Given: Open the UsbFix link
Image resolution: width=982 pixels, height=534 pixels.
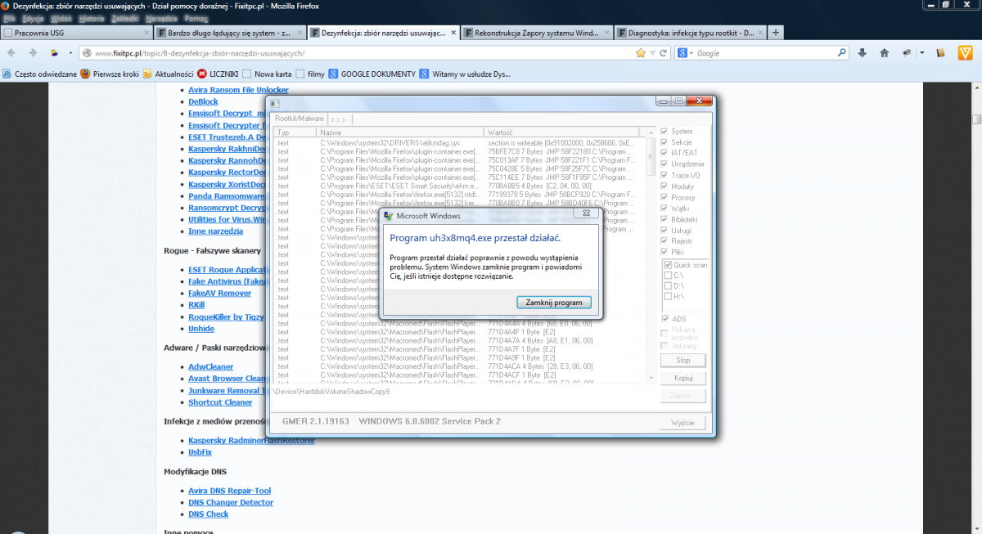Looking at the screenshot, I should 200,452.
